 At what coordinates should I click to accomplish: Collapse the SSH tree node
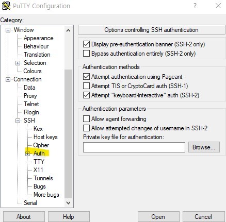click(x=18, y=121)
